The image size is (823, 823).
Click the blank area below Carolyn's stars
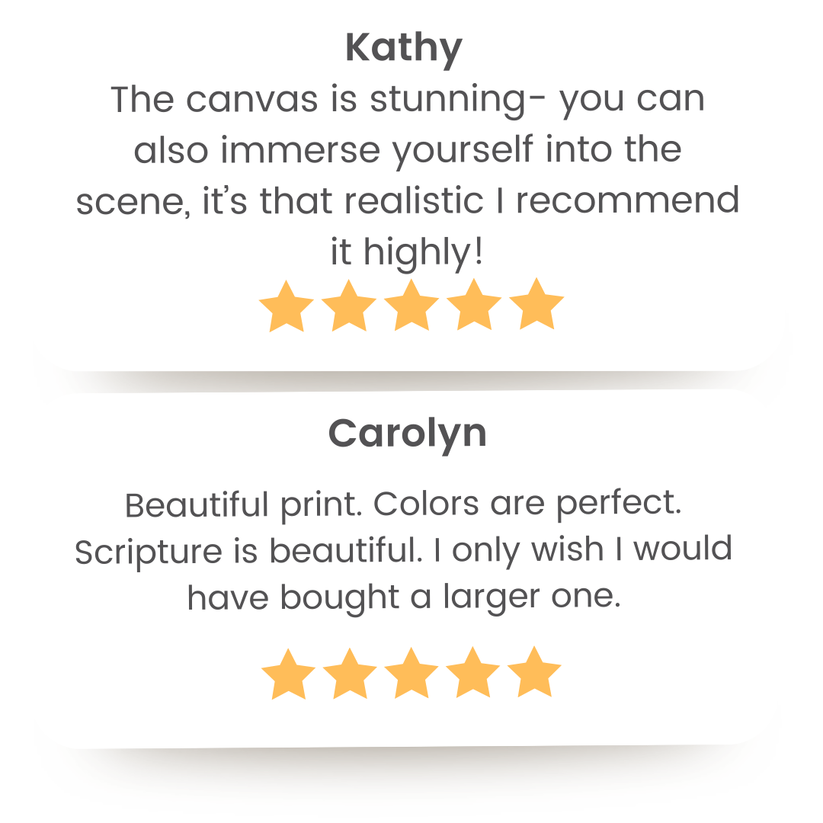pos(411,724)
